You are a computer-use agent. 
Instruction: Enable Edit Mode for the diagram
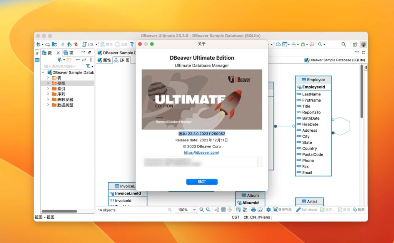[308, 209]
